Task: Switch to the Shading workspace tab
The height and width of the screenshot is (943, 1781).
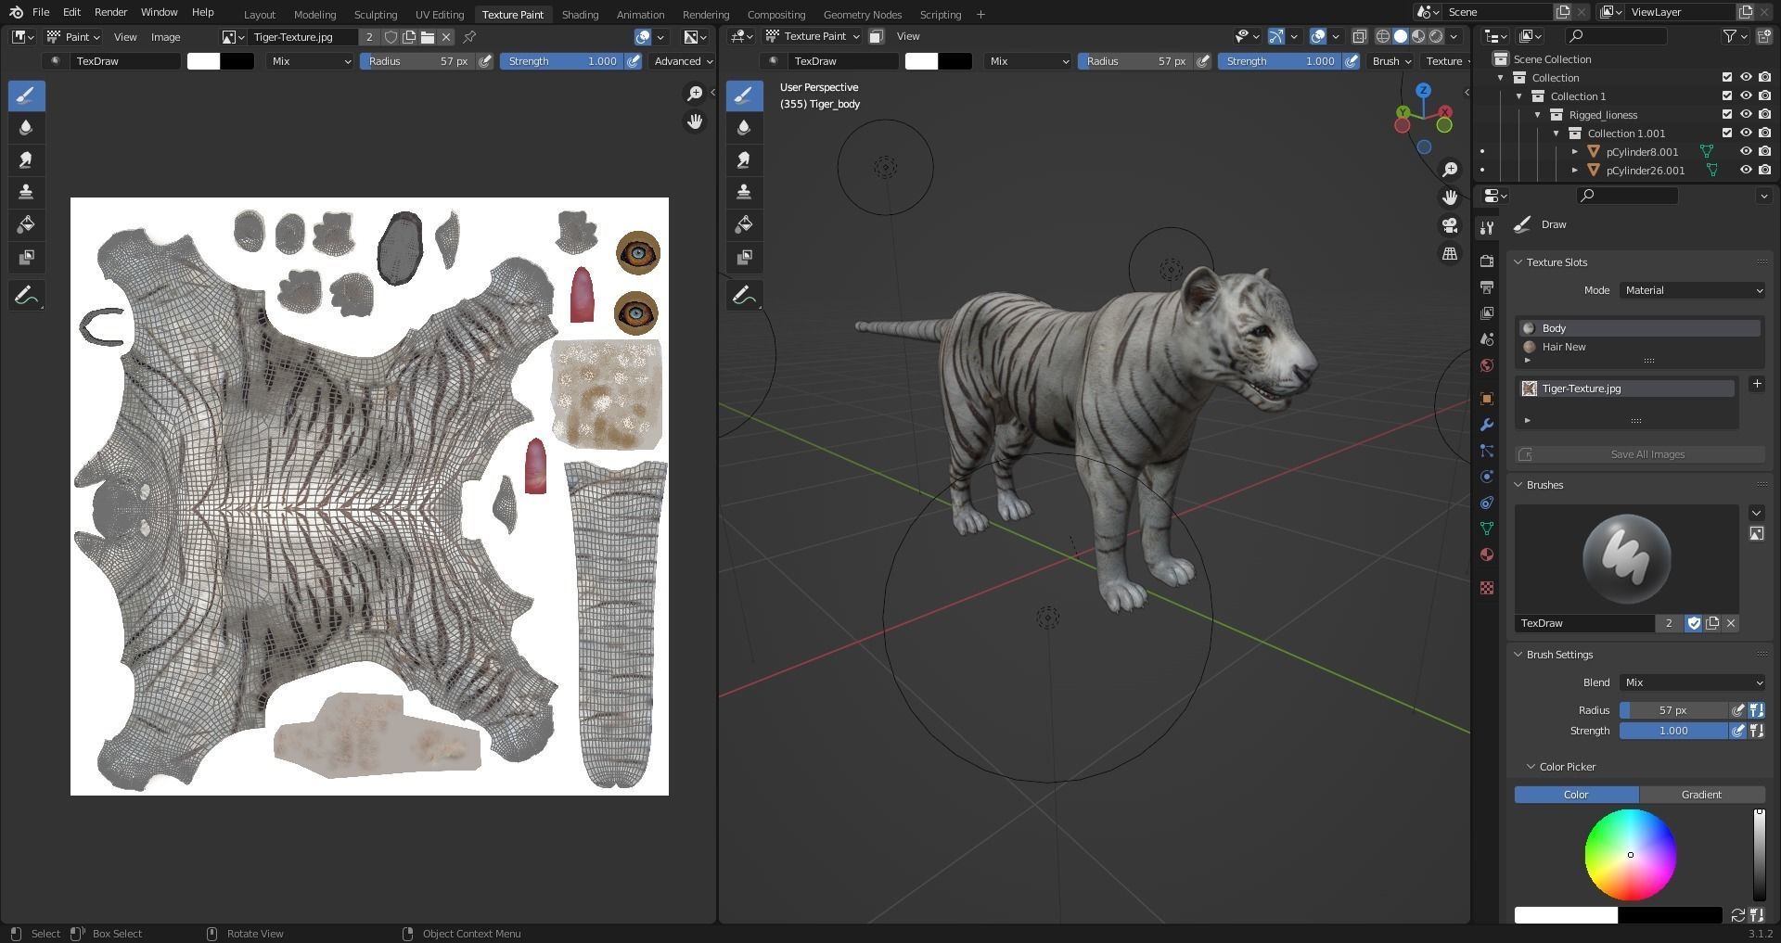Action: click(x=580, y=14)
